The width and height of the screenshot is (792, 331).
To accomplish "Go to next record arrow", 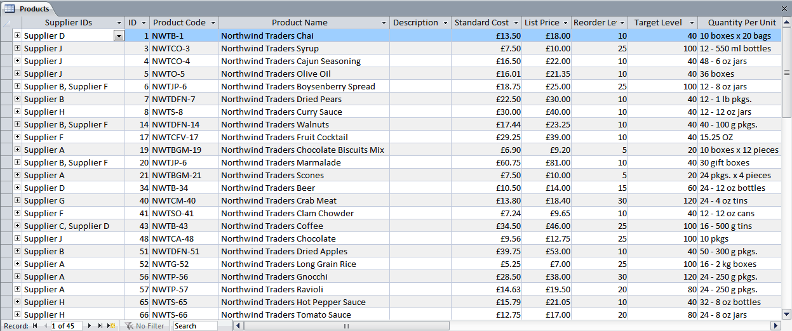I will point(90,325).
